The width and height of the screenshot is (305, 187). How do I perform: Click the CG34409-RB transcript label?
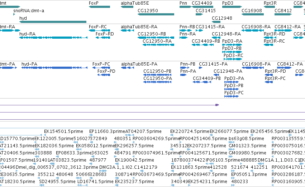tap(206, 41)
